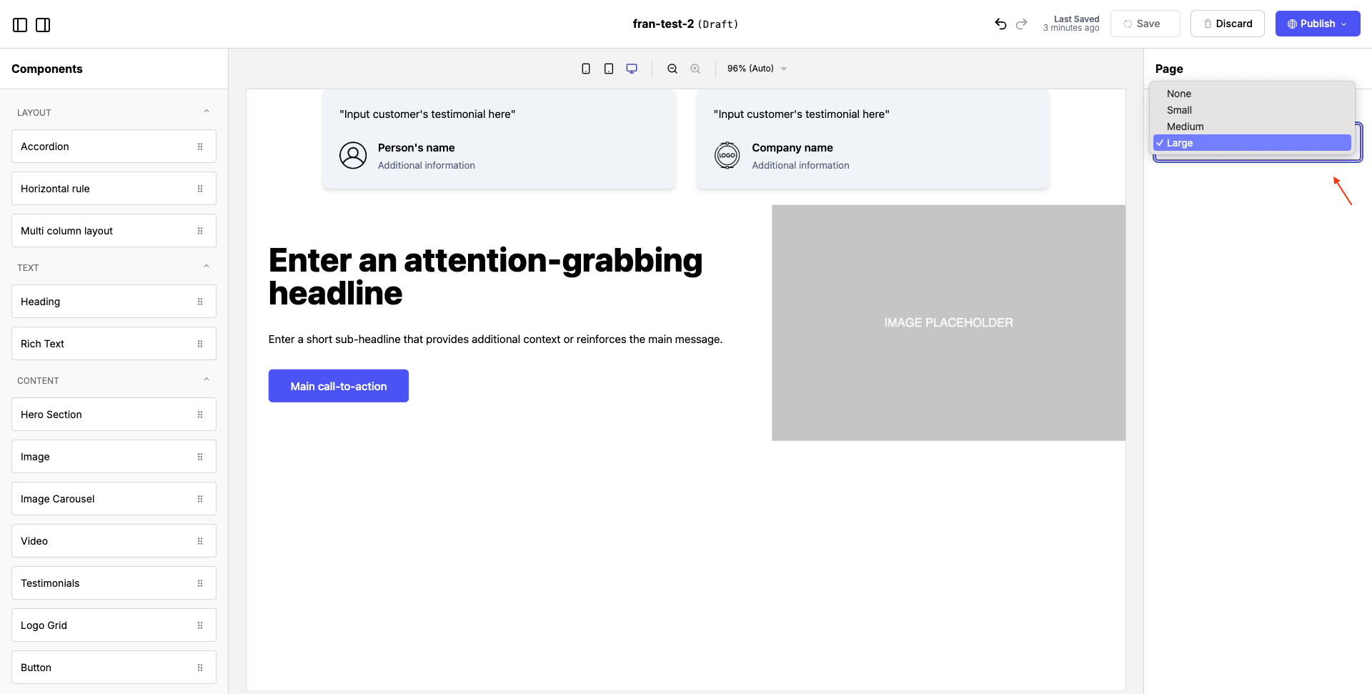The width and height of the screenshot is (1372, 694).
Task: Select the desktop viewport icon
Action: click(632, 69)
